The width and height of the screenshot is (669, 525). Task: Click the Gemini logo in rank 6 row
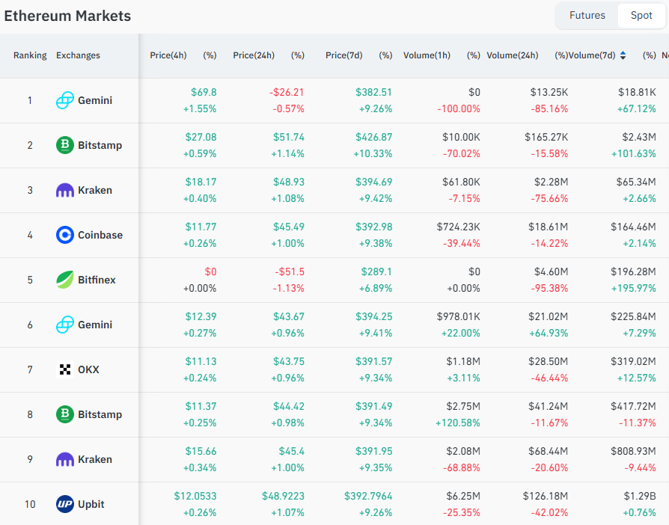coord(65,325)
